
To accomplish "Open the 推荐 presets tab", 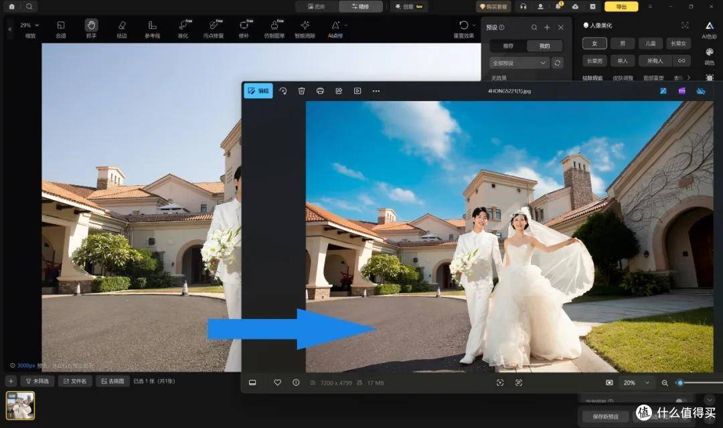I will point(508,45).
